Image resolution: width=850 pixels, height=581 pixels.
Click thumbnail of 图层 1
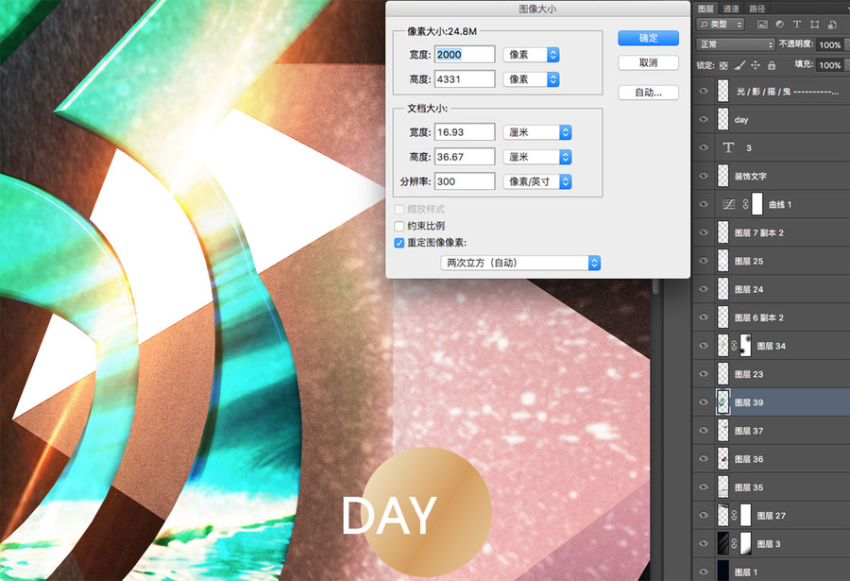pos(723,571)
